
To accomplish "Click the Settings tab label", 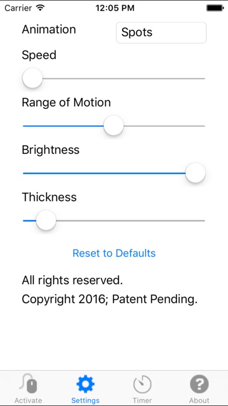I will coord(85,400).
